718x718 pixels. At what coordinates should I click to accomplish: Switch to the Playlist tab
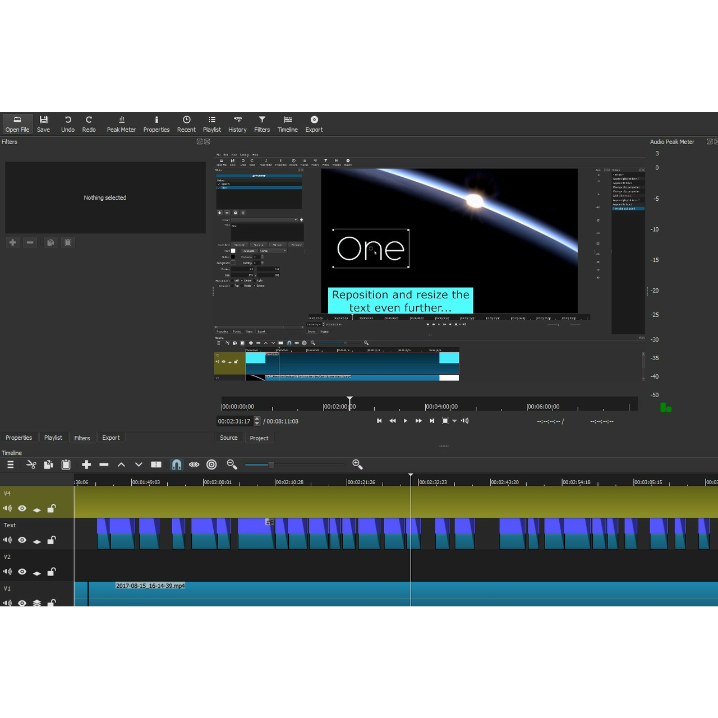click(53, 438)
